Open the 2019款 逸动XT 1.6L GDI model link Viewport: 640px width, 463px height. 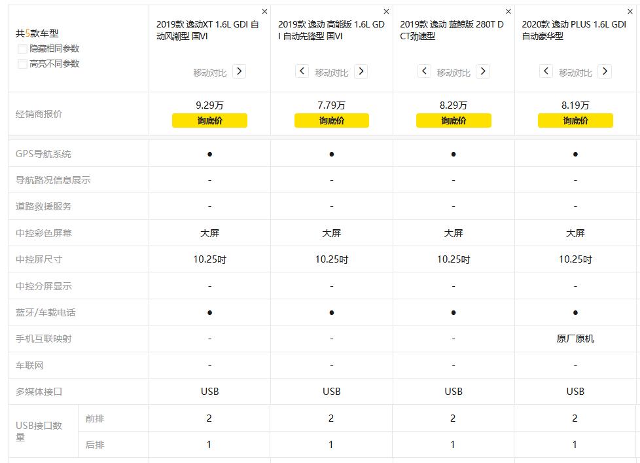(x=207, y=30)
